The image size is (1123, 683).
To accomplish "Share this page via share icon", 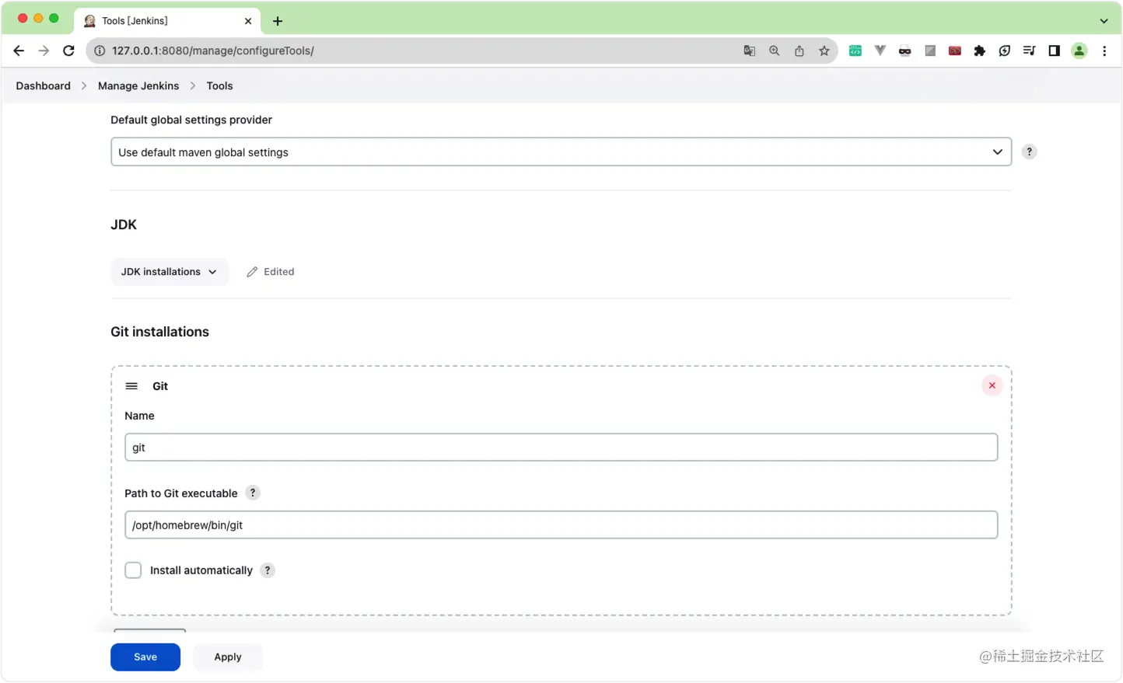I will tap(799, 51).
